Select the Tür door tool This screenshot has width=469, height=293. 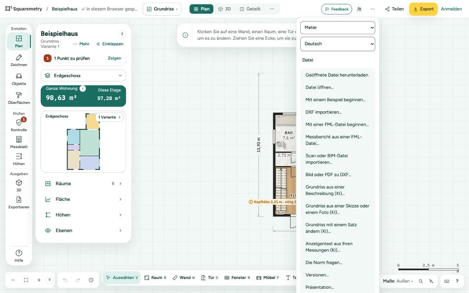210,278
